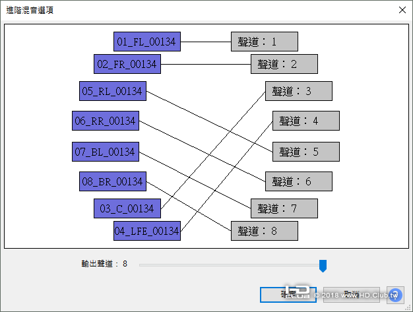This screenshot has width=413, height=312.
Task: Select the 07_BL_00134 source box
Action: [x=106, y=152]
